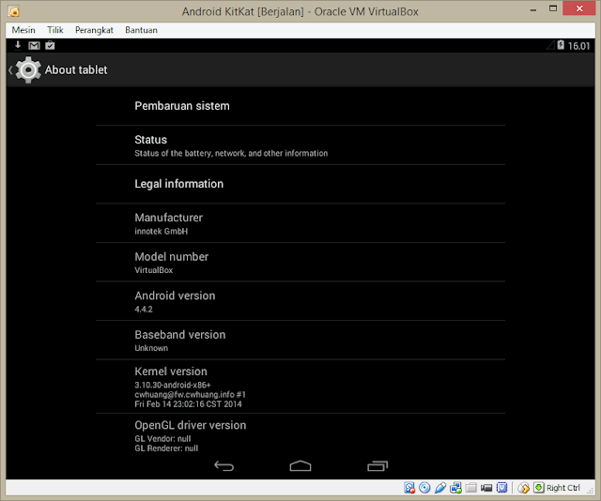The image size is (601, 501).
Task: Click the Right Ctrl host key label
Action: tap(563, 488)
